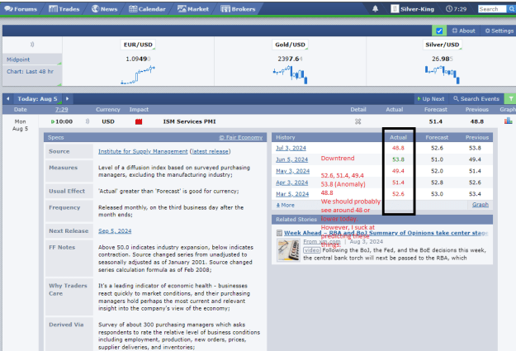Open the Graph link under History
The width and height of the screenshot is (516, 351).
click(480, 205)
